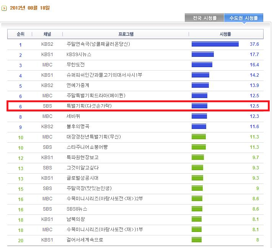This screenshot has height=248, width=272.
Task: Click the 13.9 rating value
Action: pyautogui.click(x=254, y=85)
